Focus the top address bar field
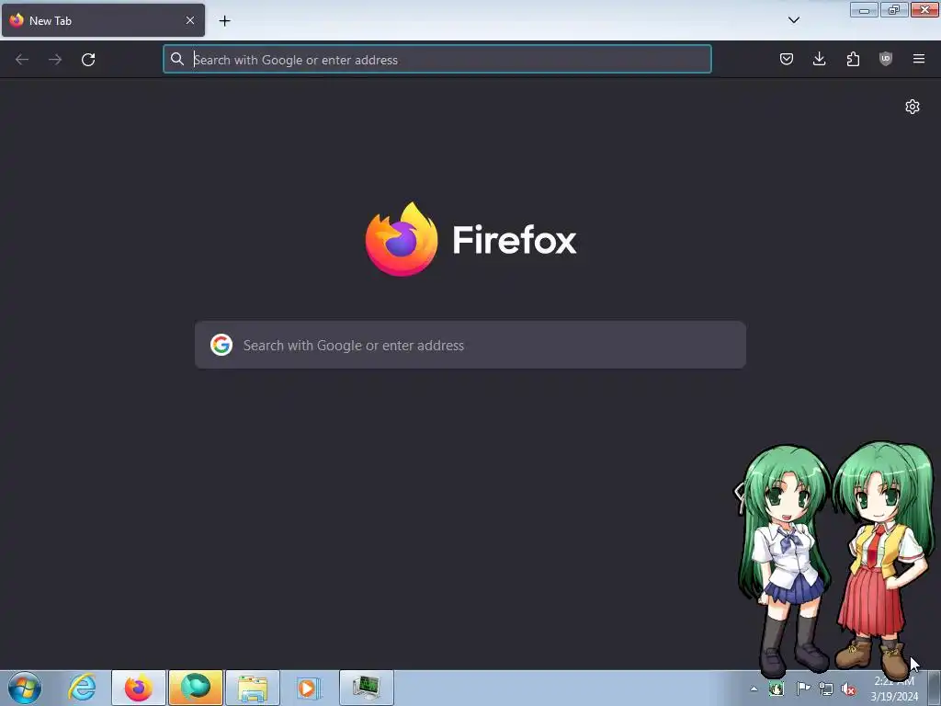 point(437,60)
